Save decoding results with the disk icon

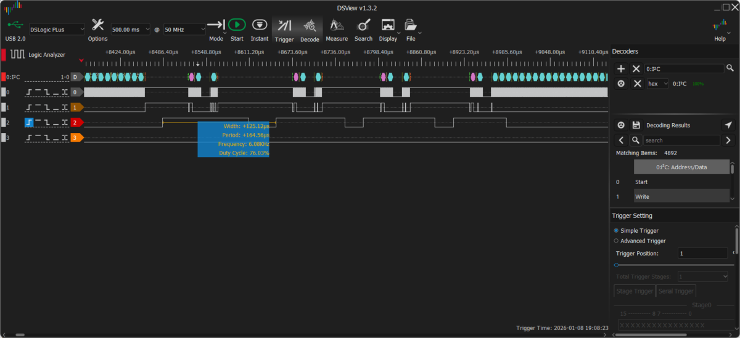point(636,125)
